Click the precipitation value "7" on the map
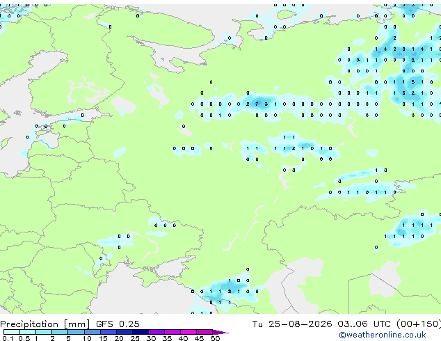The width and height of the screenshot is (441, 341). pyautogui.click(x=257, y=104)
